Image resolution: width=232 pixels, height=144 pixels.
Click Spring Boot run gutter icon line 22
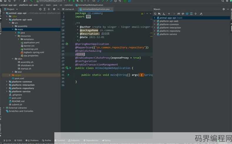(67, 44)
